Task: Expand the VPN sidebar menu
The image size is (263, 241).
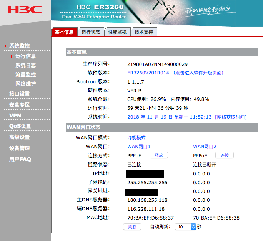Action: pos(15,116)
